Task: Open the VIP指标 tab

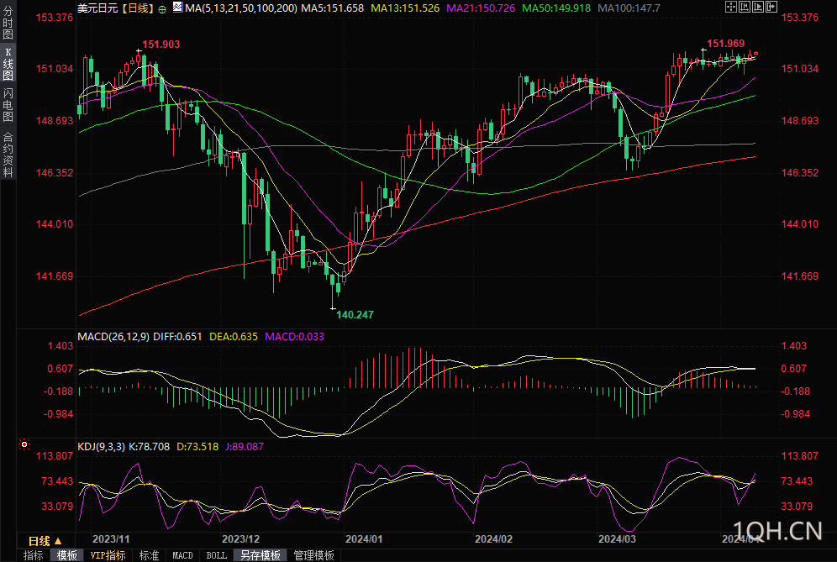Action: pyautogui.click(x=108, y=555)
